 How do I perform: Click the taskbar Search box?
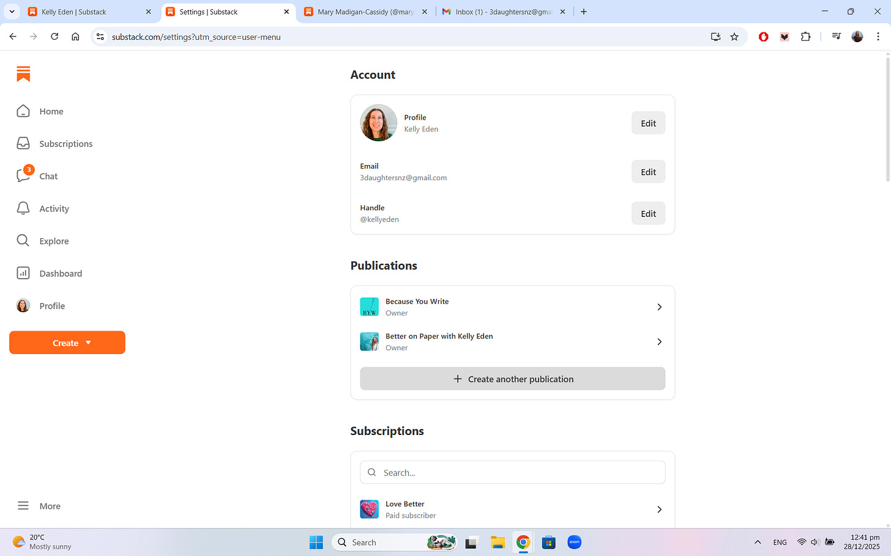coord(395,542)
